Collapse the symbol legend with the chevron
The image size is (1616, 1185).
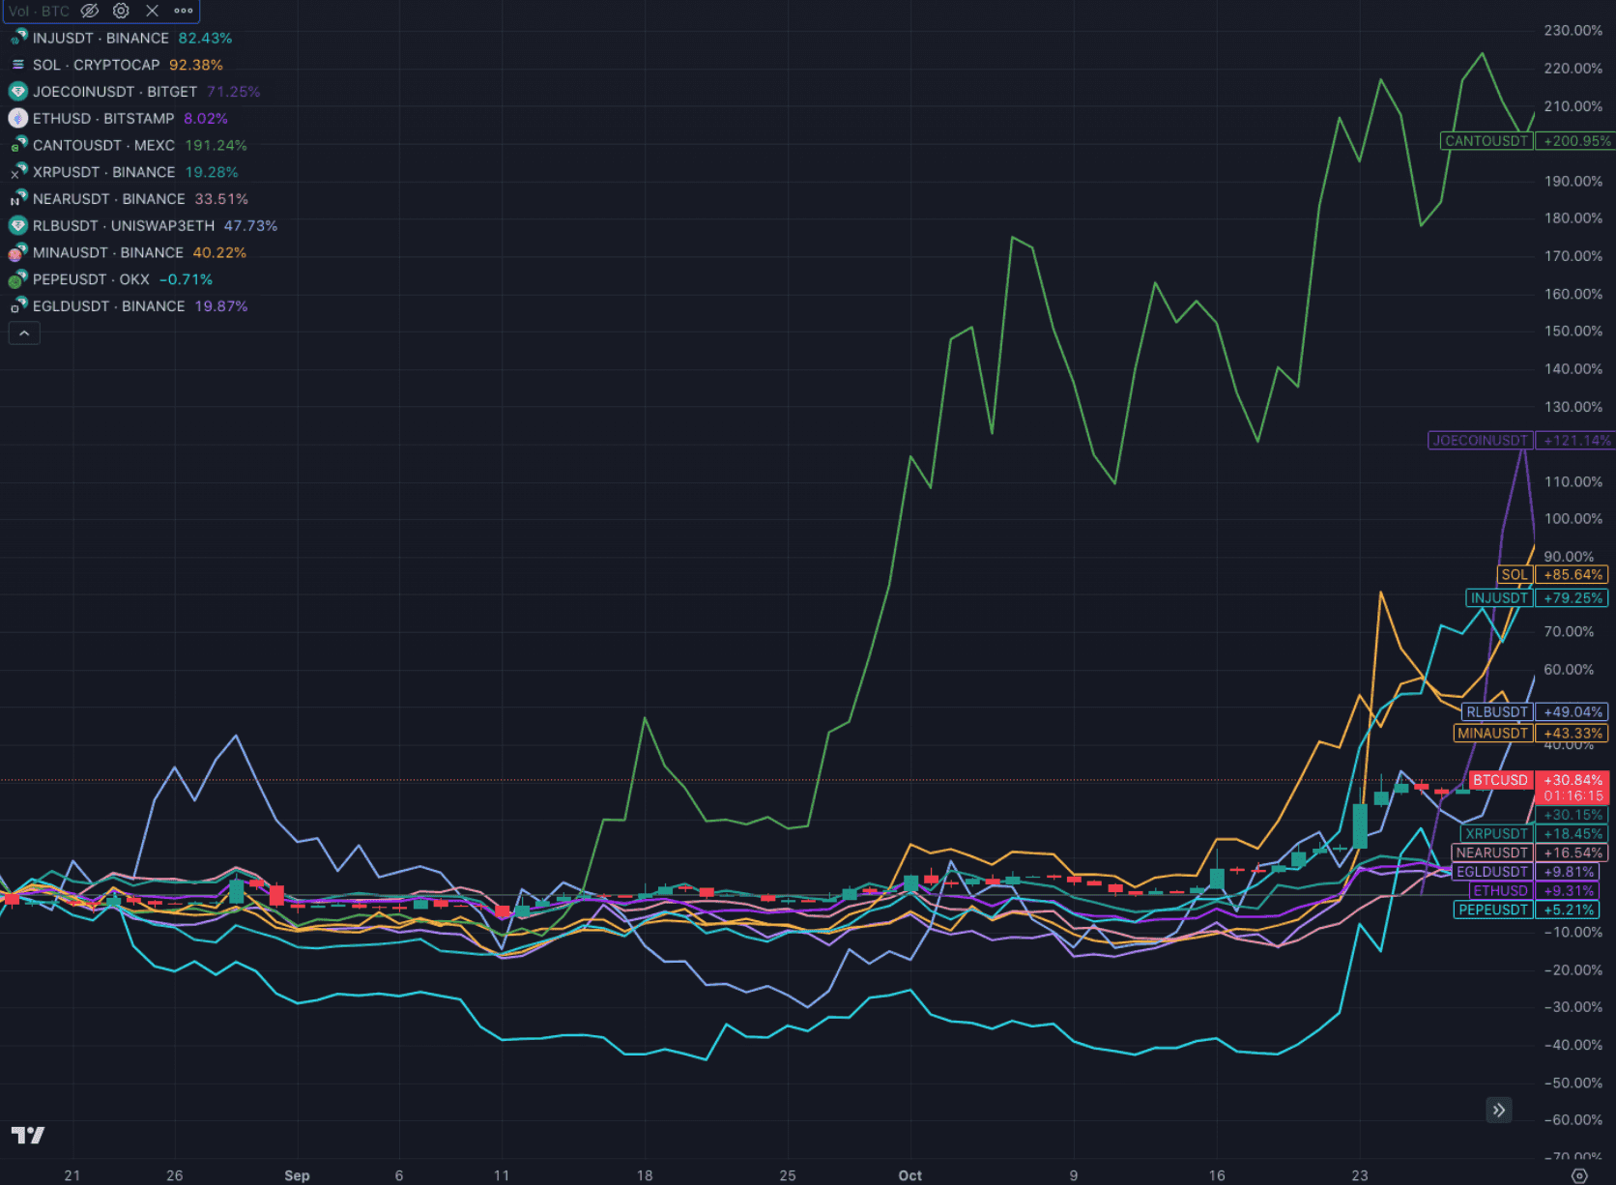click(24, 333)
